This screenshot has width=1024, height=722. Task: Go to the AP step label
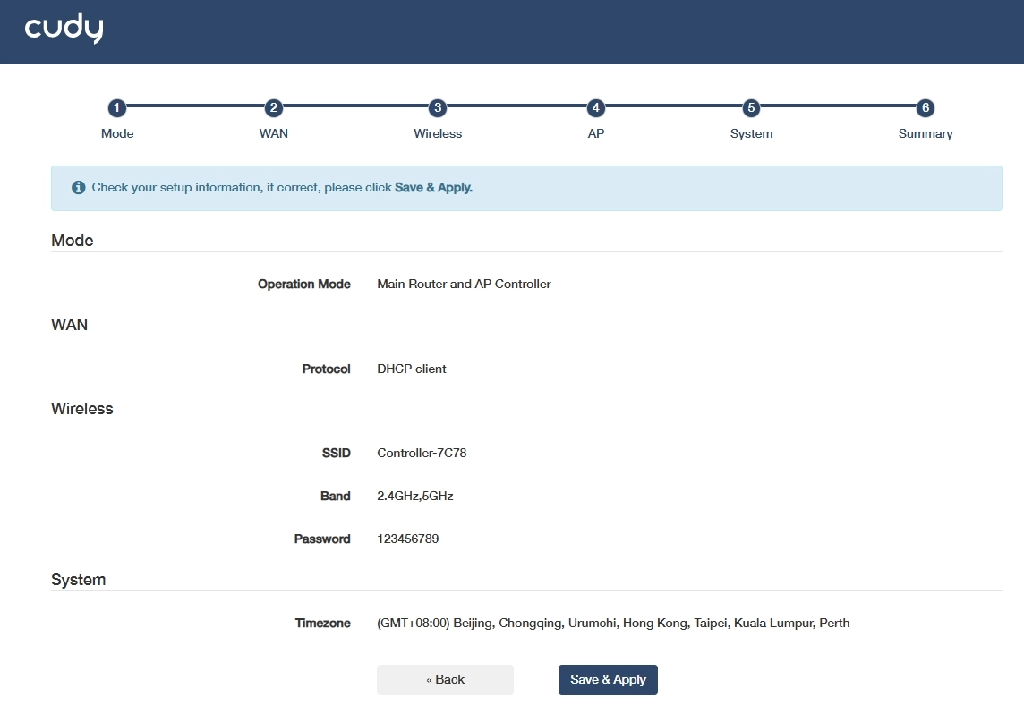tap(595, 133)
